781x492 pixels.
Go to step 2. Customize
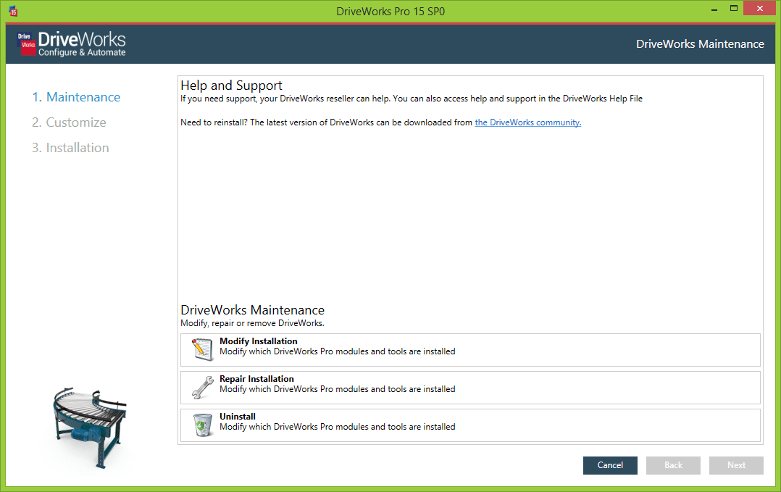click(69, 122)
